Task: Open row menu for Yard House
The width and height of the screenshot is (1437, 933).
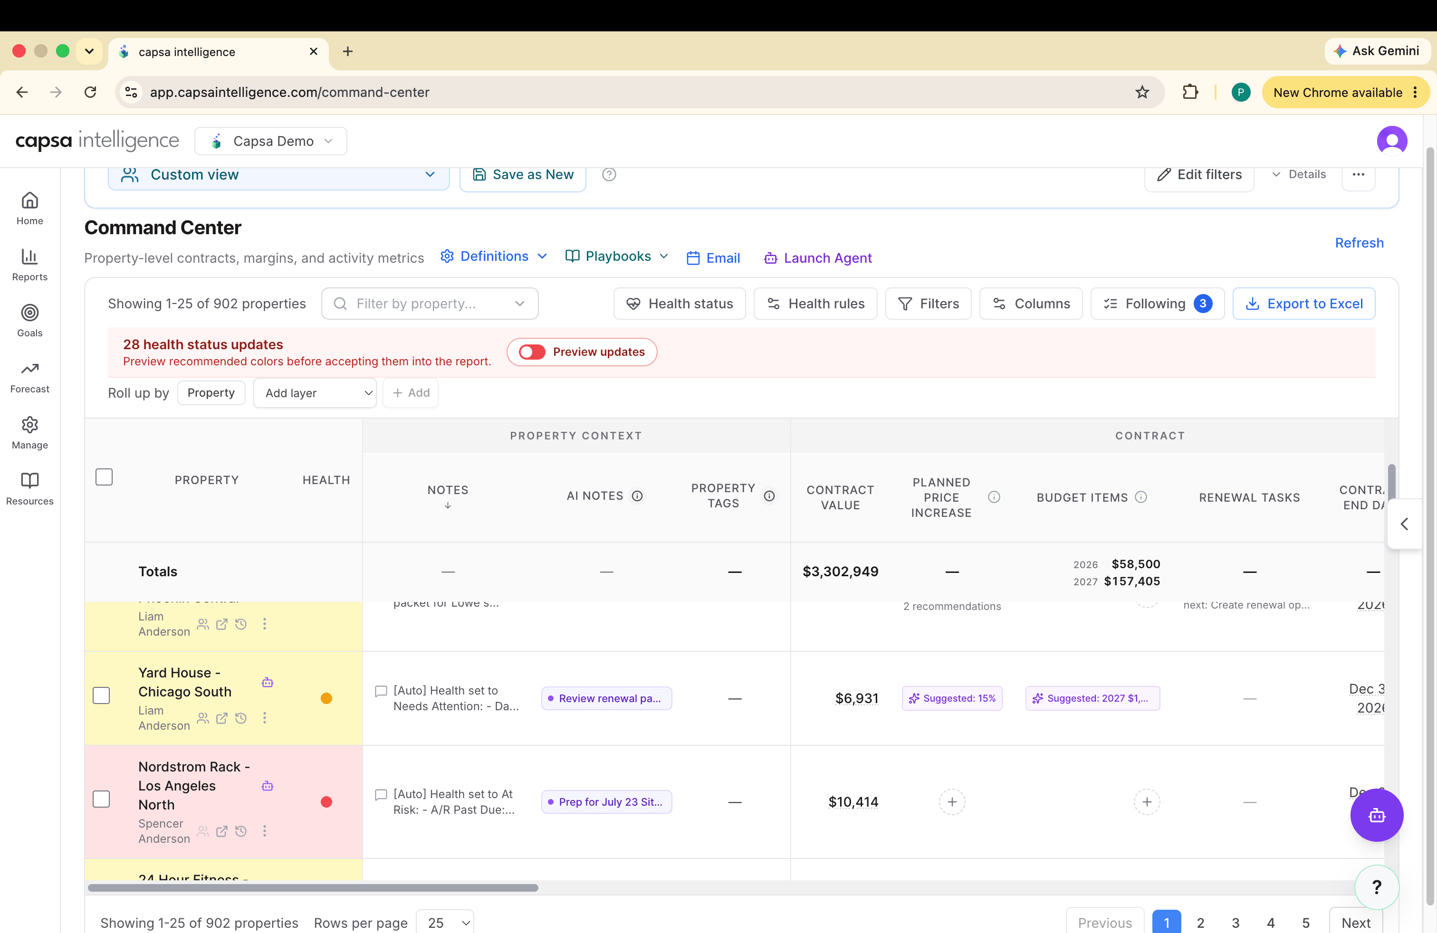Action: [265, 717]
